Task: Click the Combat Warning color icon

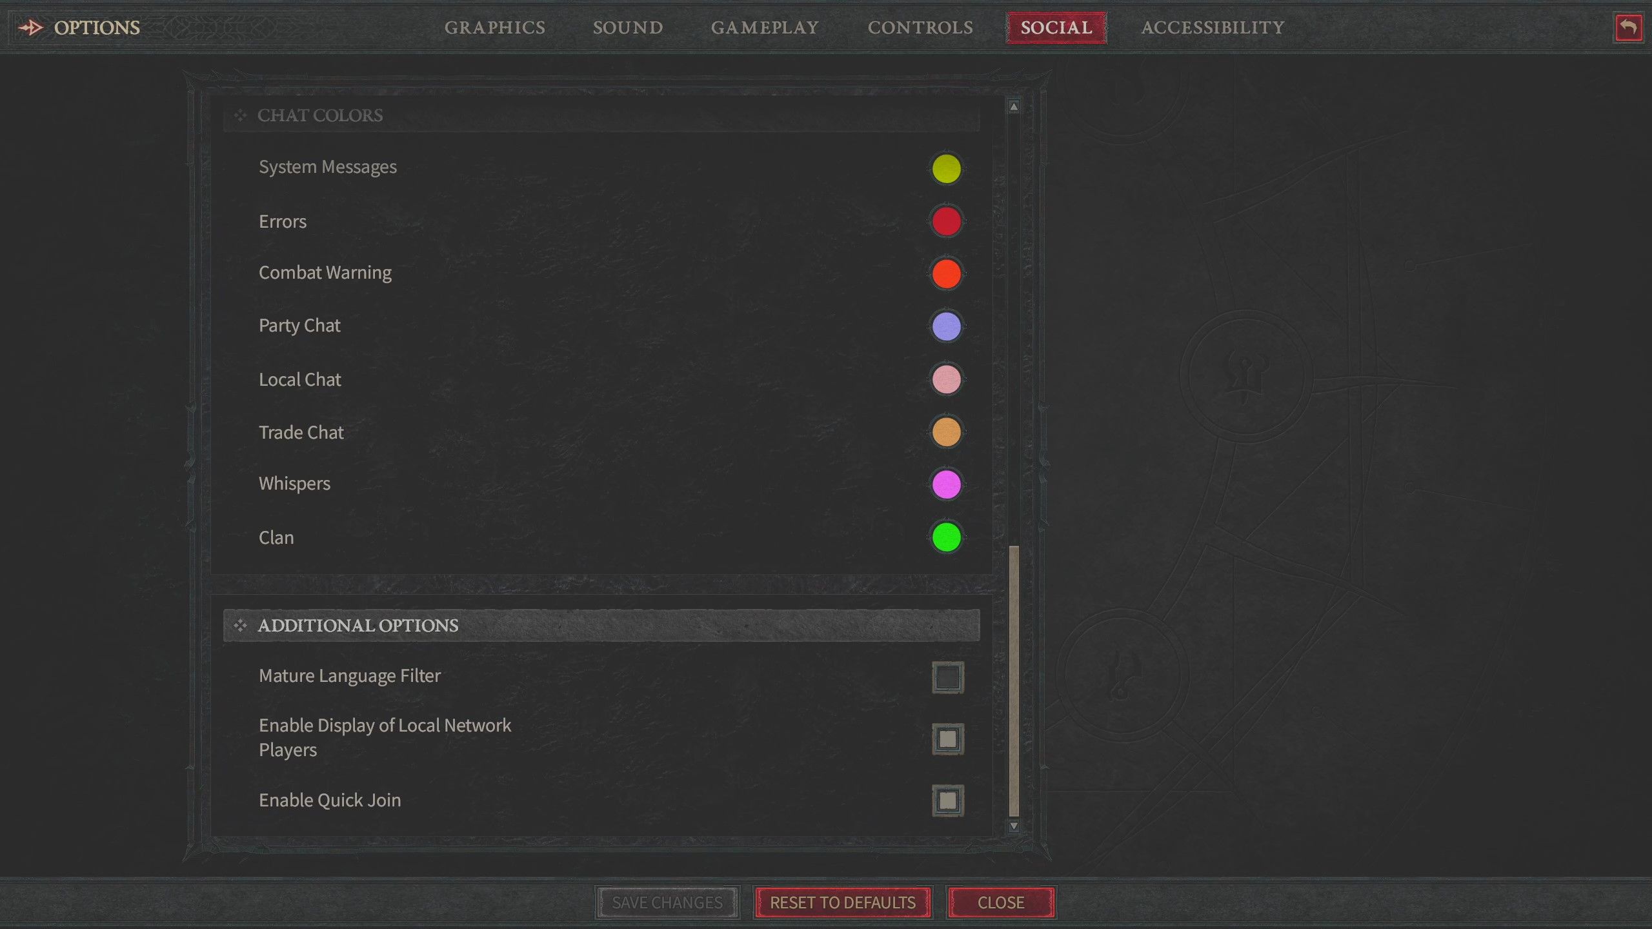Action: 946,274
